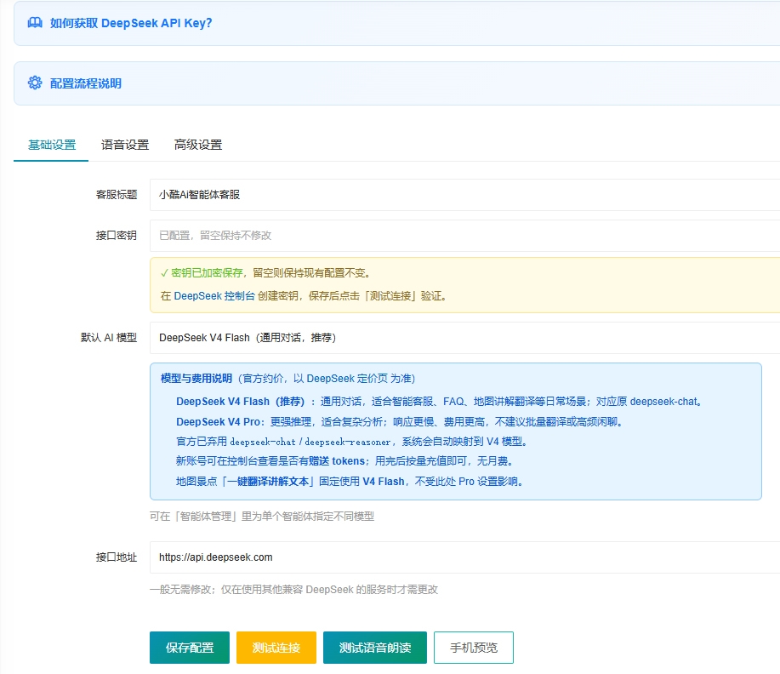Click the hint 可在「智能体管理」里为单个智能体指定不同模型

(262, 517)
